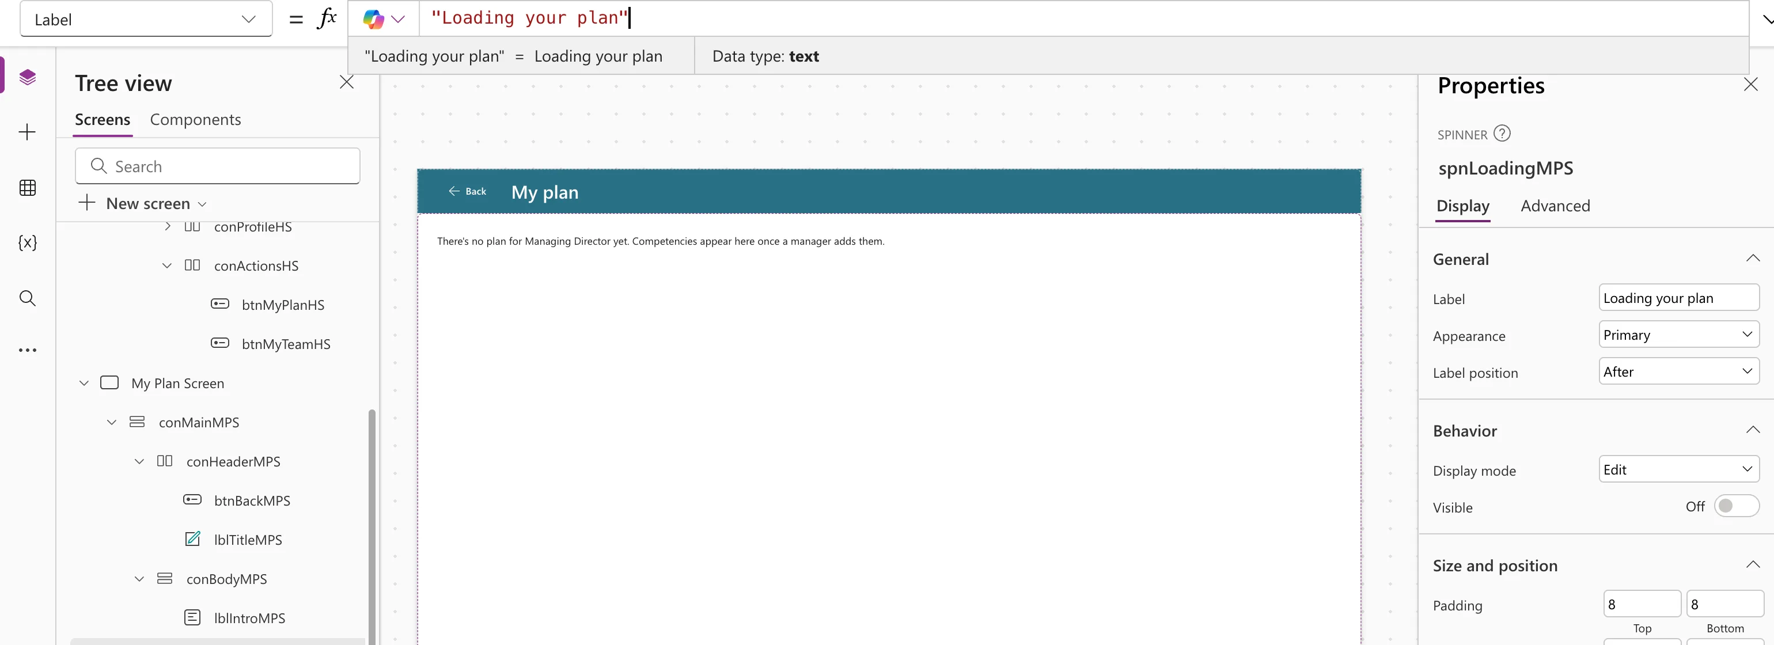Collapse the General section
1774x645 pixels.
click(x=1753, y=259)
